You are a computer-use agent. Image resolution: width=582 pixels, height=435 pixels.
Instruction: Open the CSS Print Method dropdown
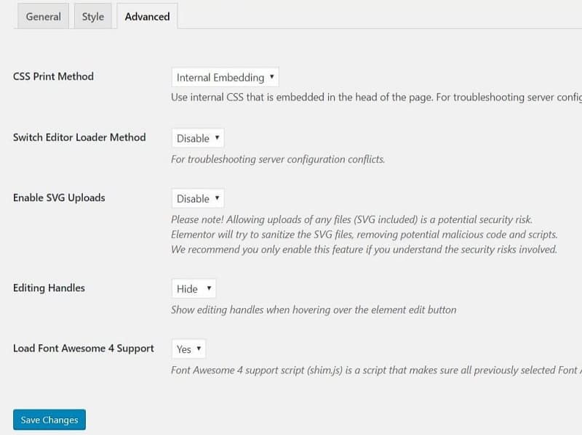(225, 77)
